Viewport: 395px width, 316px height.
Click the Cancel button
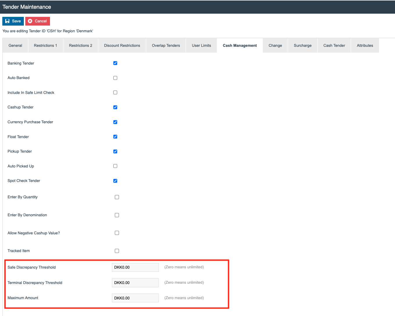[37, 21]
